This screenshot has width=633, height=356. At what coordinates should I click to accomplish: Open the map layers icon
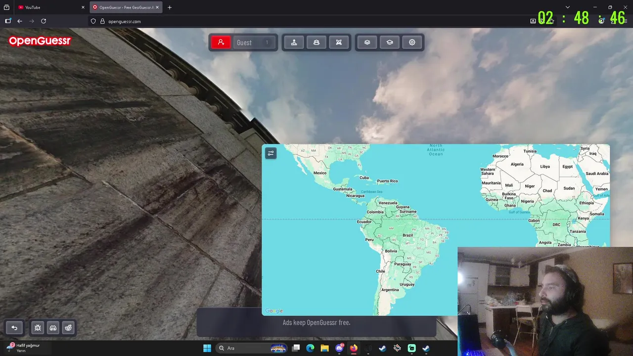click(x=367, y=43)
